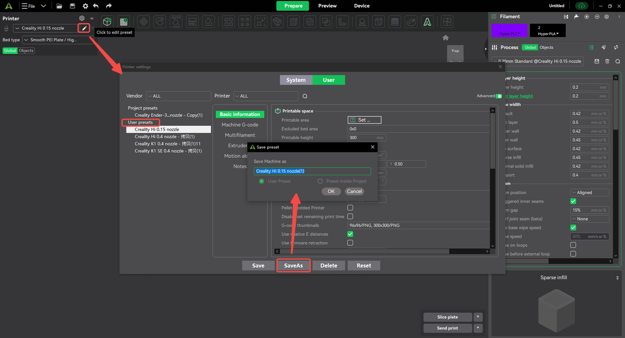
Task: Click add filament plus icon
Action: [586, 17]
